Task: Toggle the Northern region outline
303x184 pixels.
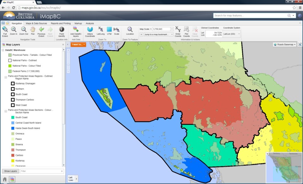Action: pyautogui.click(x=13, y=89)
